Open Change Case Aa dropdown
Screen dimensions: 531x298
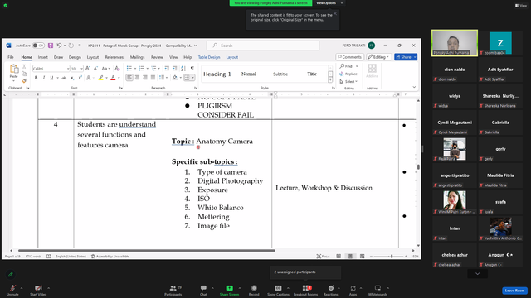(x=106, y=68)
